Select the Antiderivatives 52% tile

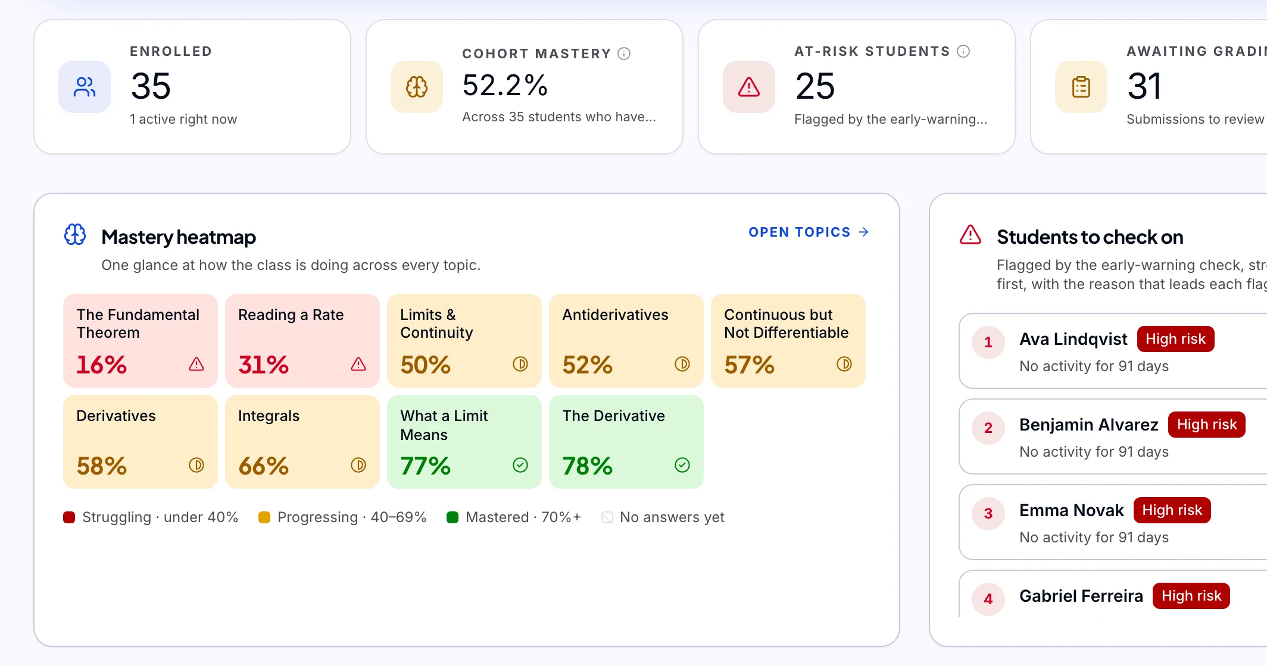[626, 341]
